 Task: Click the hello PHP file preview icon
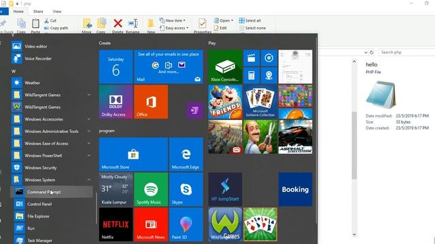tap(381, 95)
